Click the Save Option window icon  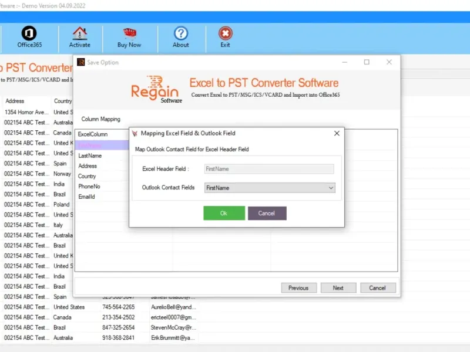pos(81,62)
